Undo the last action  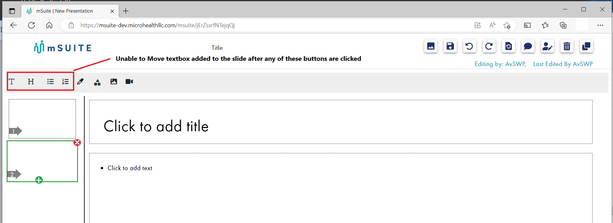(x=469, y=46)
